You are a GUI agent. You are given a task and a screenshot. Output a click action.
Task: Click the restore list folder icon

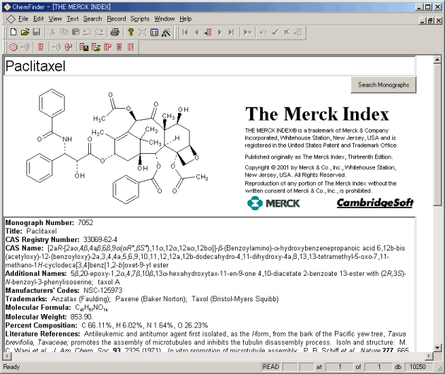tap(95, 47)
